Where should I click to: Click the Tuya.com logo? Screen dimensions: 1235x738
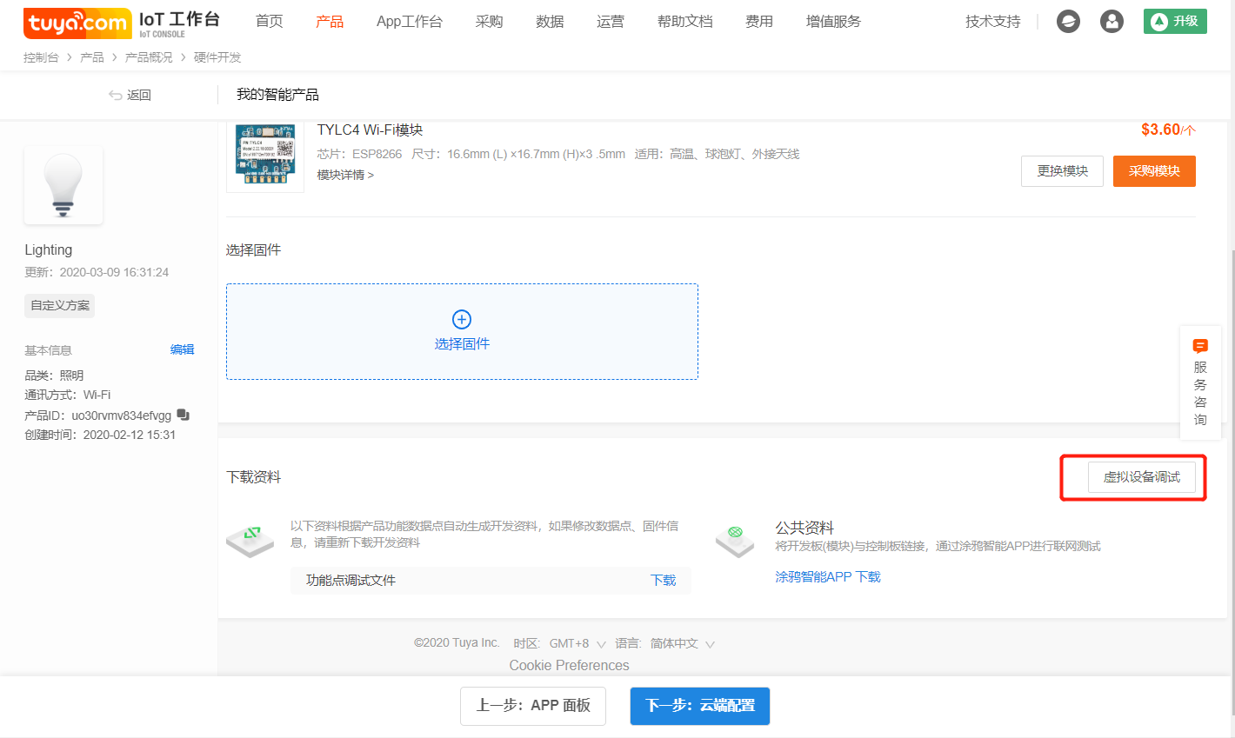coord(77,23)
